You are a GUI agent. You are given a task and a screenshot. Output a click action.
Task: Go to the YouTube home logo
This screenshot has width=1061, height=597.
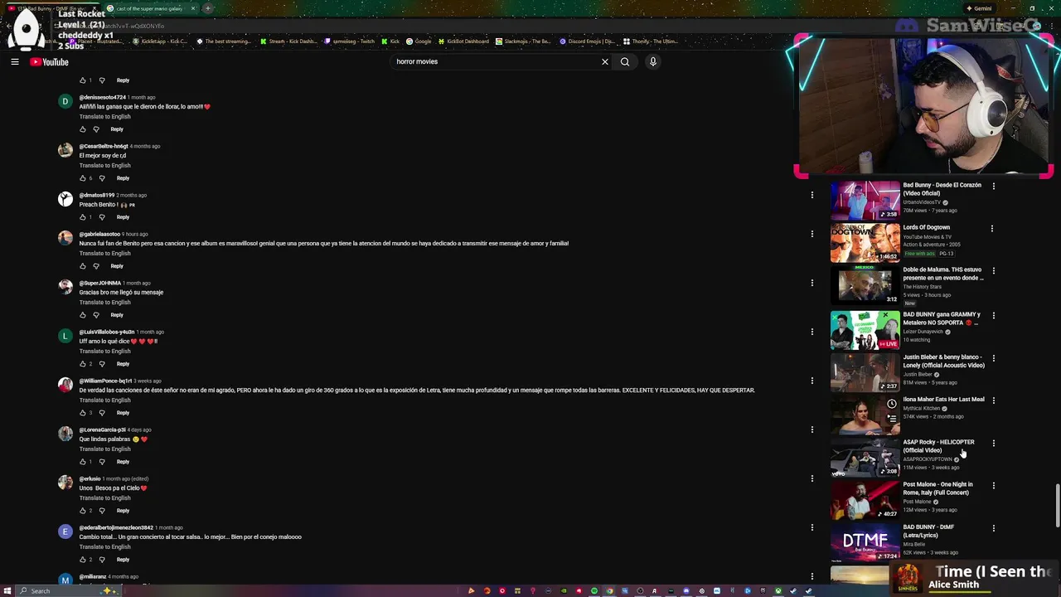[49, 62]
